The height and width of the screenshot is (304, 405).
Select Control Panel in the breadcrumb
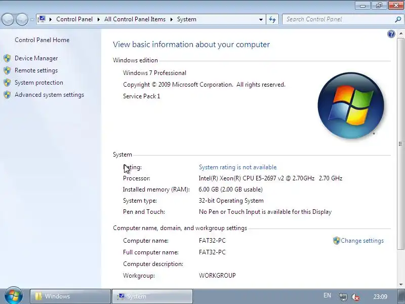click(74, 19)
